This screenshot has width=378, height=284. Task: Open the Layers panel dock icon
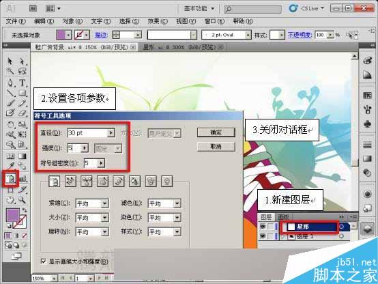click(367, 228)
